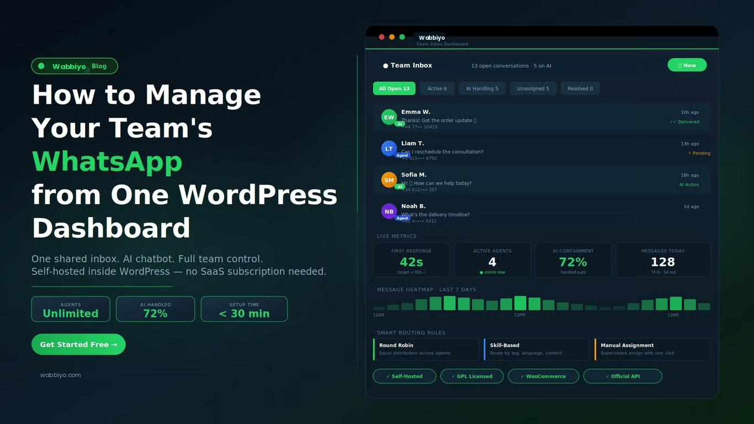Viewport: 754px width, 424px height.
Task: Click the green New button
Action: [x=687, y=65]
